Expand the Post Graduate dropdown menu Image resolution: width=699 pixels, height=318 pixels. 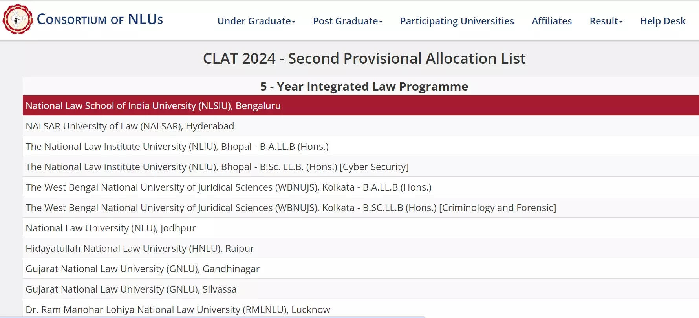coord(348,21)
